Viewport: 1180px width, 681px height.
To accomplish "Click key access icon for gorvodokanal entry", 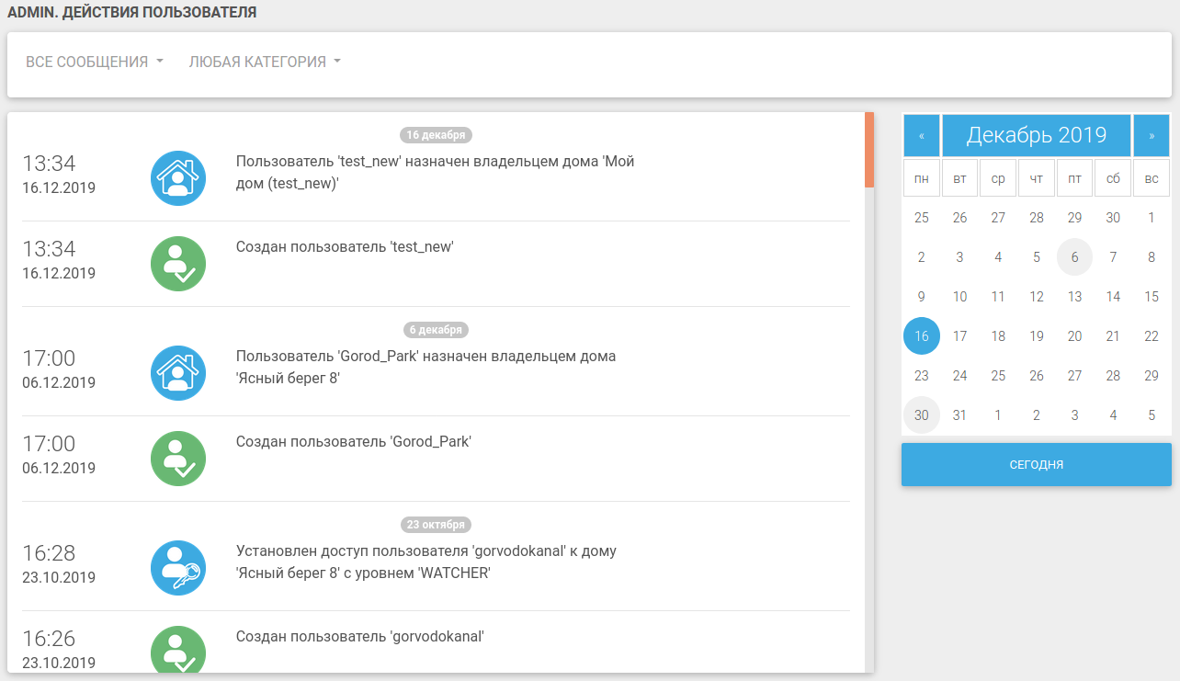I will tap(178, 568).
